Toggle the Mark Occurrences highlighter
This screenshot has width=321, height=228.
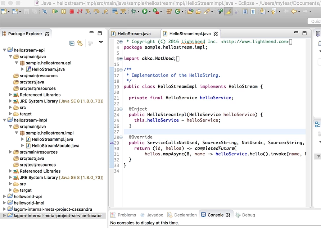(x=228, y=11)
